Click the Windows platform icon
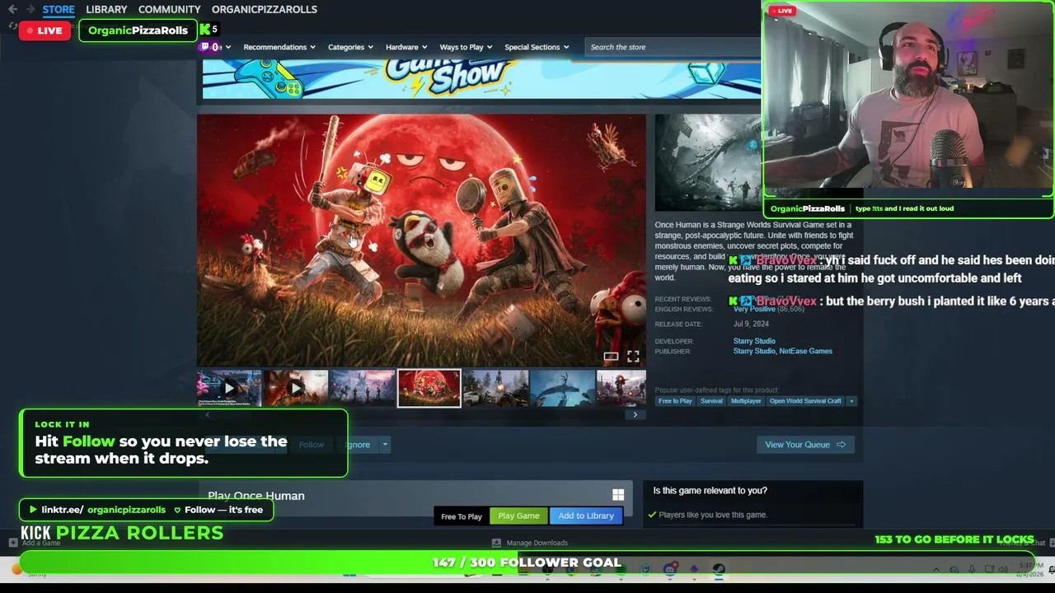This screenshot has height=593, width=1055. tap(618, 494)
